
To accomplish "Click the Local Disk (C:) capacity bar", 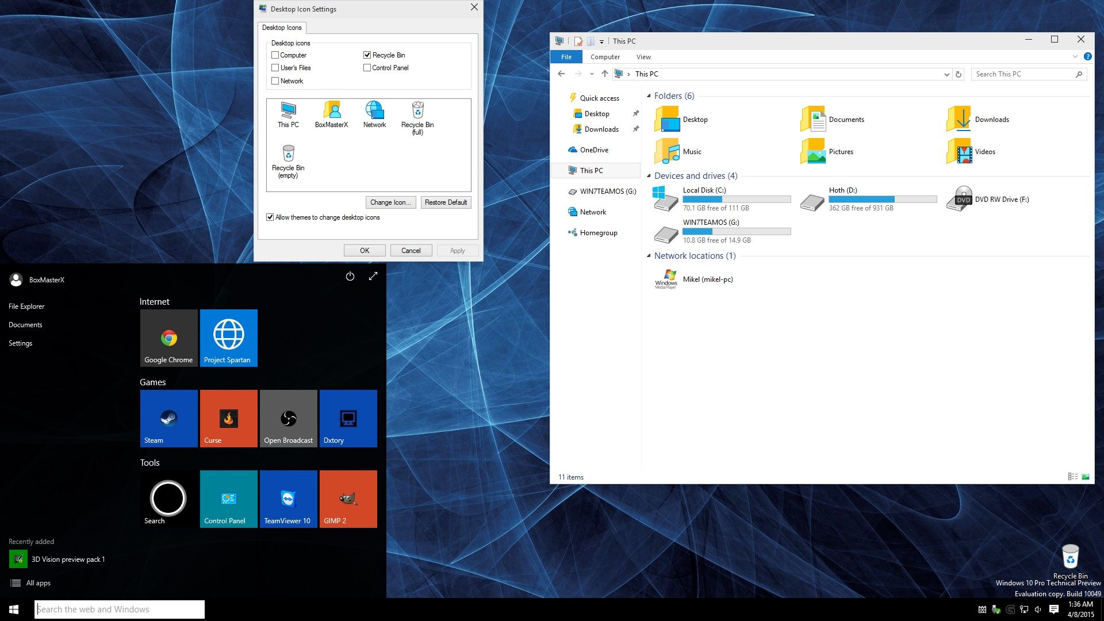I will [737, 199].
